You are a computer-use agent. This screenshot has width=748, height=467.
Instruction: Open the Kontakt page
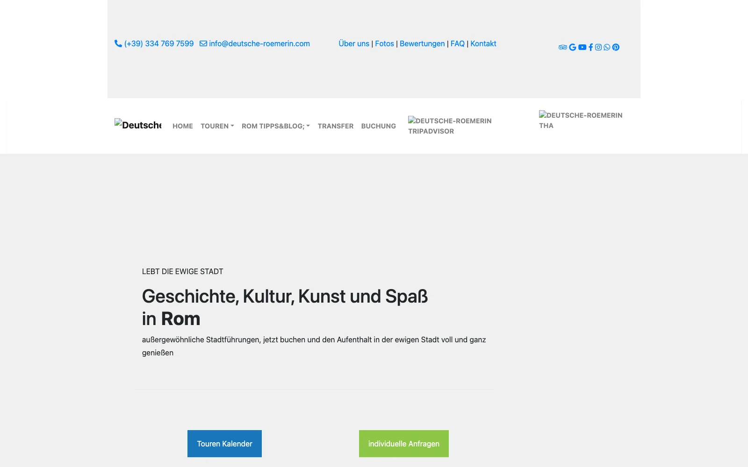[483, 43]
